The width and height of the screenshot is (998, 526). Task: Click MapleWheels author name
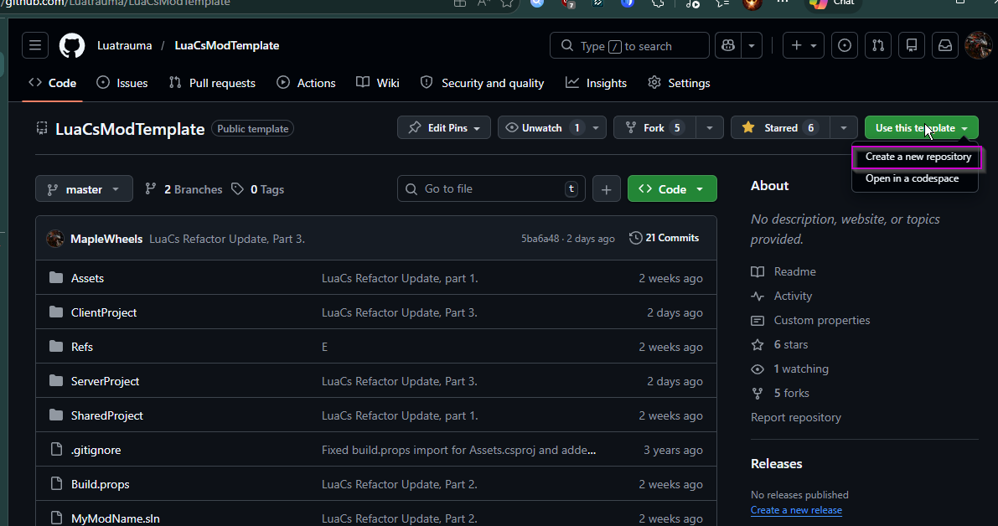pyautogui.click(x=106, y=240)
